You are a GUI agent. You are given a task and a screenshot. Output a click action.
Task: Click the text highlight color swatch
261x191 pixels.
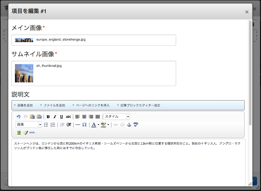[x=103, y=124]
